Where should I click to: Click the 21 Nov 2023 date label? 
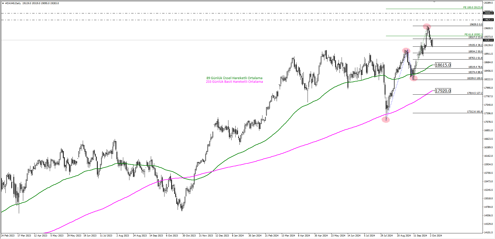206,236
